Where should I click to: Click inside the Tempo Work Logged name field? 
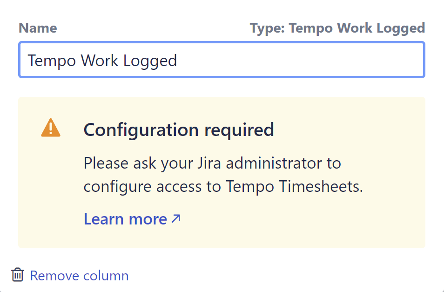[x=221, y=60]
